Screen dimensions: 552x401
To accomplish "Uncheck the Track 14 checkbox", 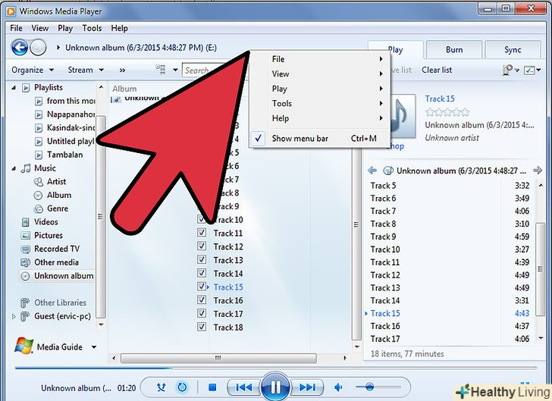I will 202,273.
